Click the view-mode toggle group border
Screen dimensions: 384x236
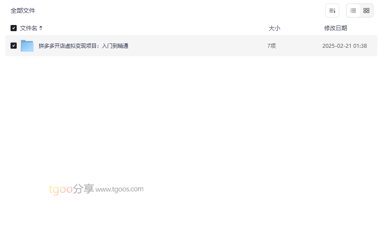tap(360, 4)
